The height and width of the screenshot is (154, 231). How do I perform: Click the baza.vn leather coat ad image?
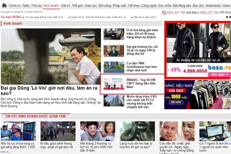pyautogui.click(x=199, y=43)
